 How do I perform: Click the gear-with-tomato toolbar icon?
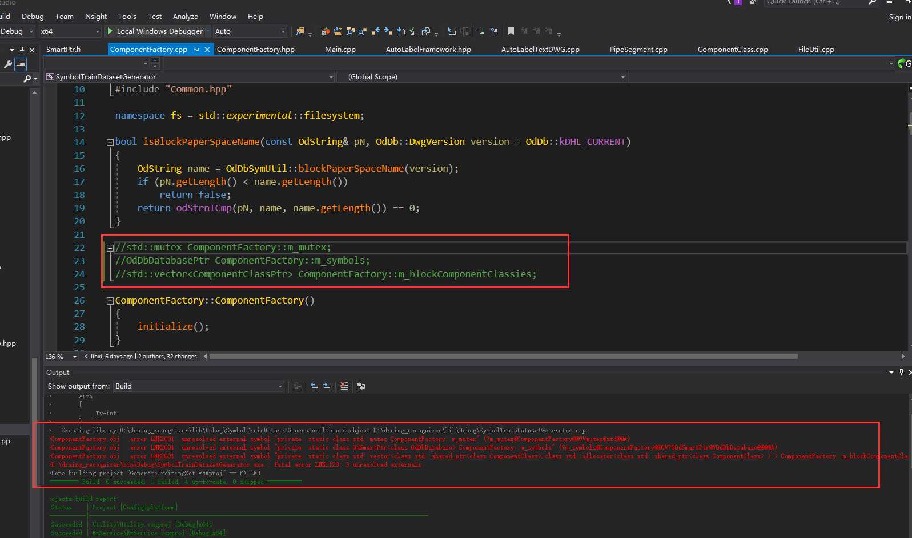click(325, 31)
